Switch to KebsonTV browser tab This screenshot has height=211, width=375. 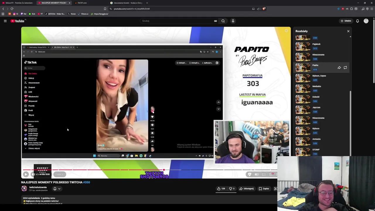pos(18,3)
